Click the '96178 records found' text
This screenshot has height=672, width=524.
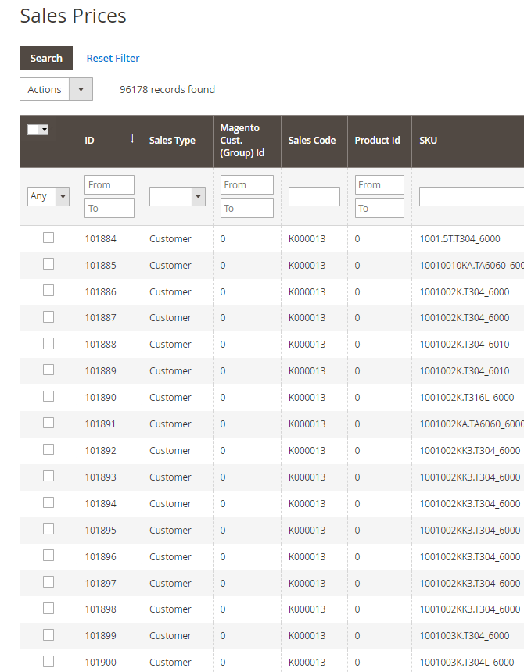167,90
